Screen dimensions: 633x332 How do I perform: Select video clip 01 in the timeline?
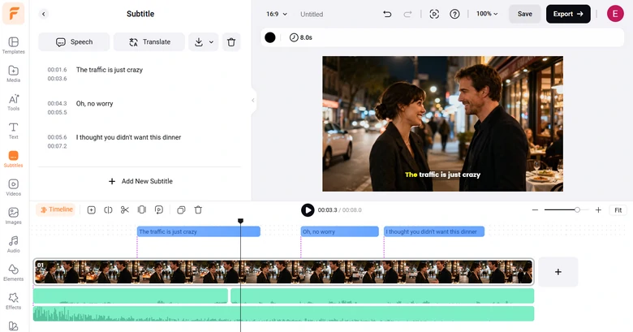(x=283, y=272)
